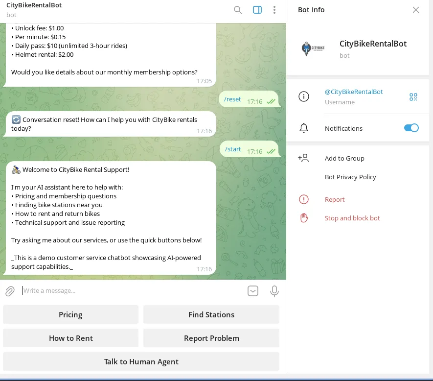The width and height of the screenshot is (433, 381).
Task: Click the search icon in the chat header
Action: pyautogui.click(x=238, y=10)
